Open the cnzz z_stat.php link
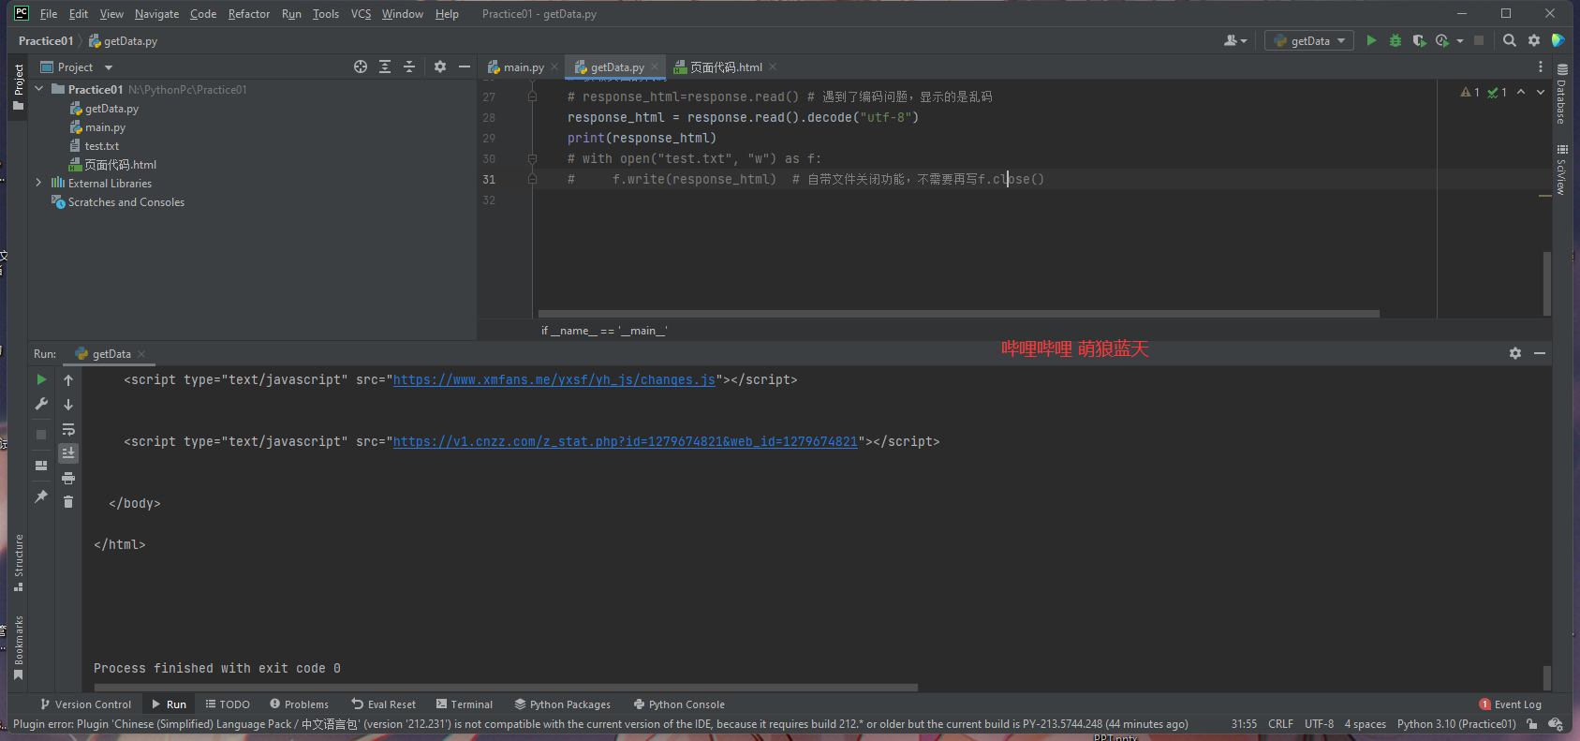Screen dimensions: 1580x741 pos(626,441)
